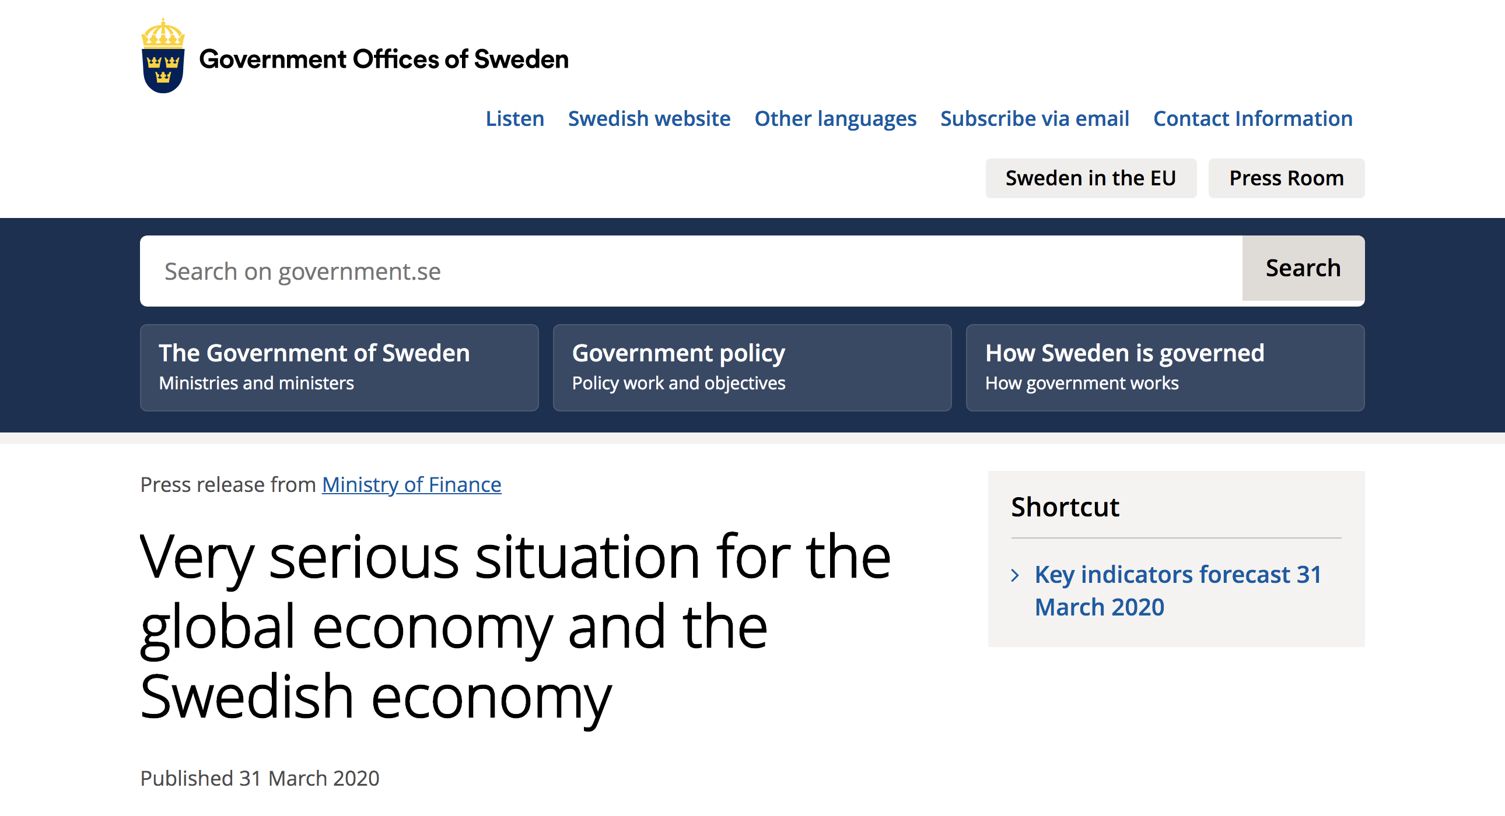
Task: Switch to the Swedish website
Action: point(649,118)
